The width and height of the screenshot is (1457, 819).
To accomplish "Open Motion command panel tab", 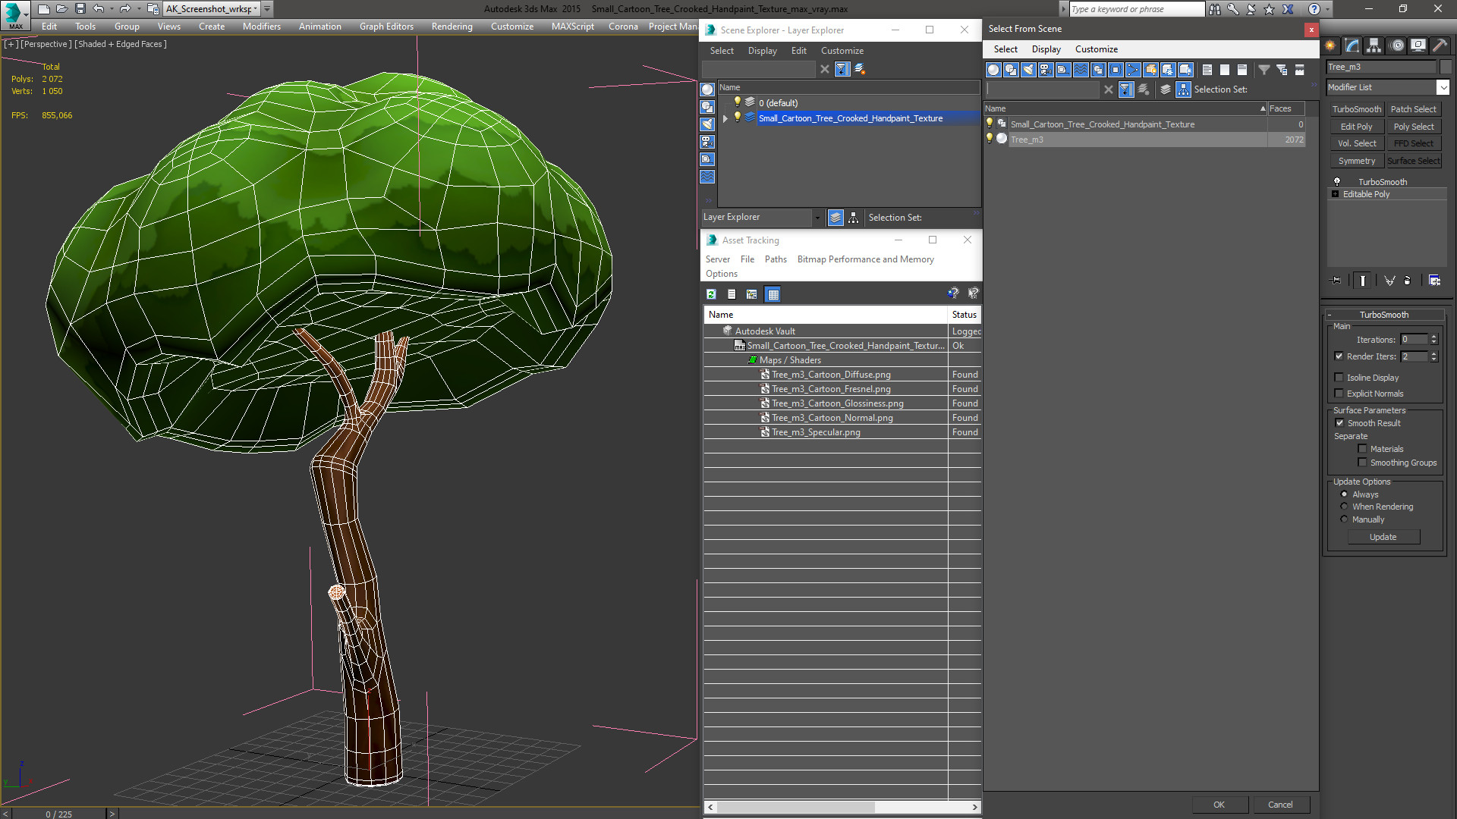I will click(x=1397, y=45).
